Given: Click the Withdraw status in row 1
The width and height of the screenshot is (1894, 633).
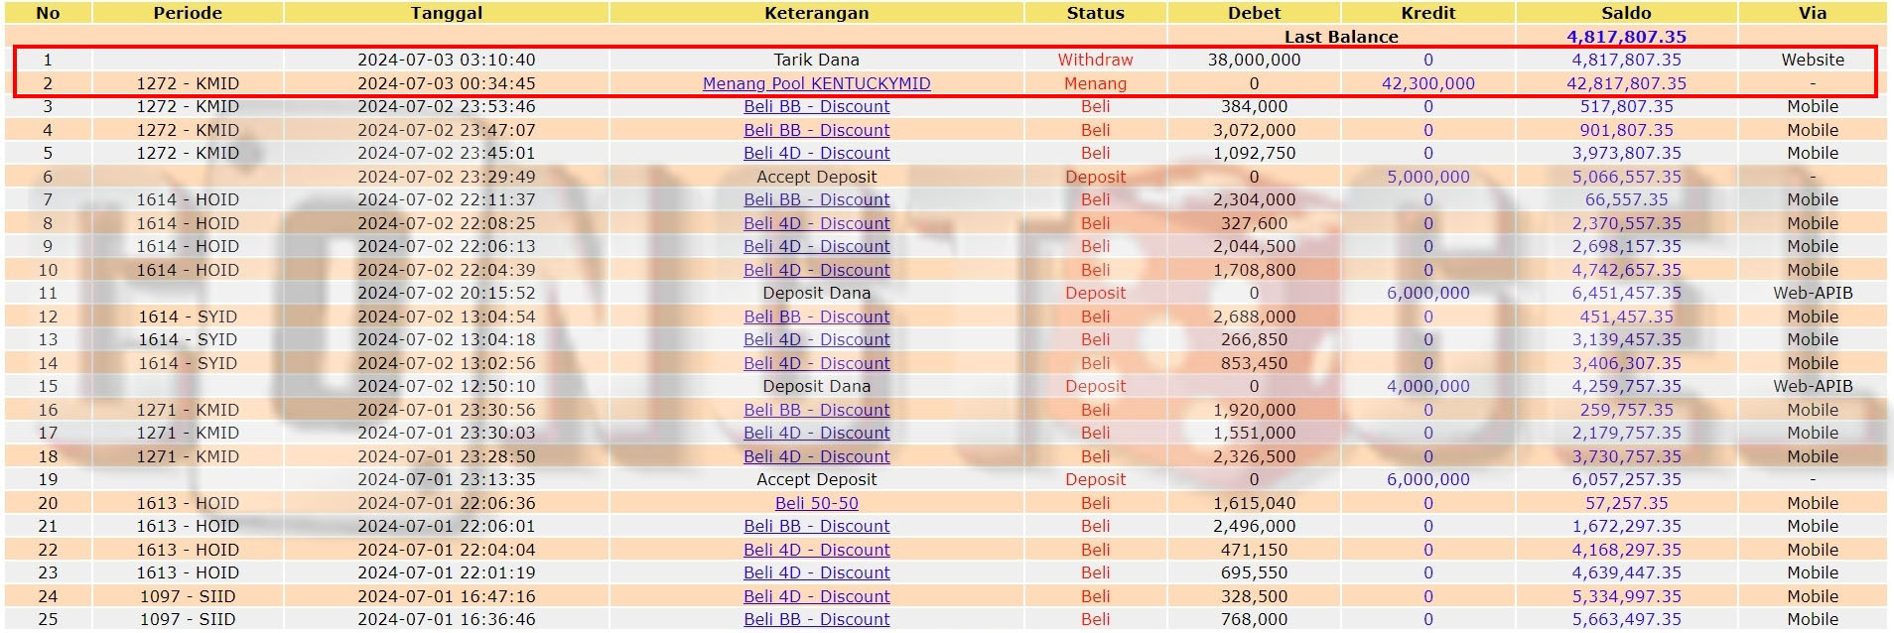Looking at the screenshot, I should 1095,60.
